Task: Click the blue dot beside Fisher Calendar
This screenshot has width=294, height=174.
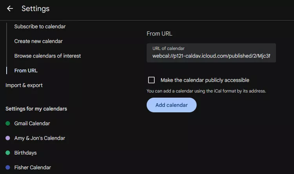Action: tap(8, 167)
